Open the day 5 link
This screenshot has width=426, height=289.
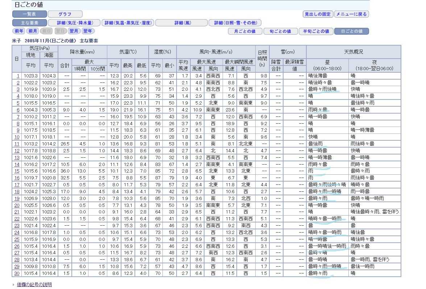(x=18, y=103)
